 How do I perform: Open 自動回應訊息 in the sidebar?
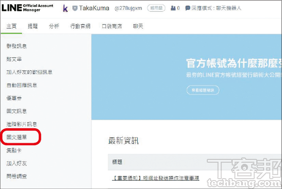coord(22,85)
